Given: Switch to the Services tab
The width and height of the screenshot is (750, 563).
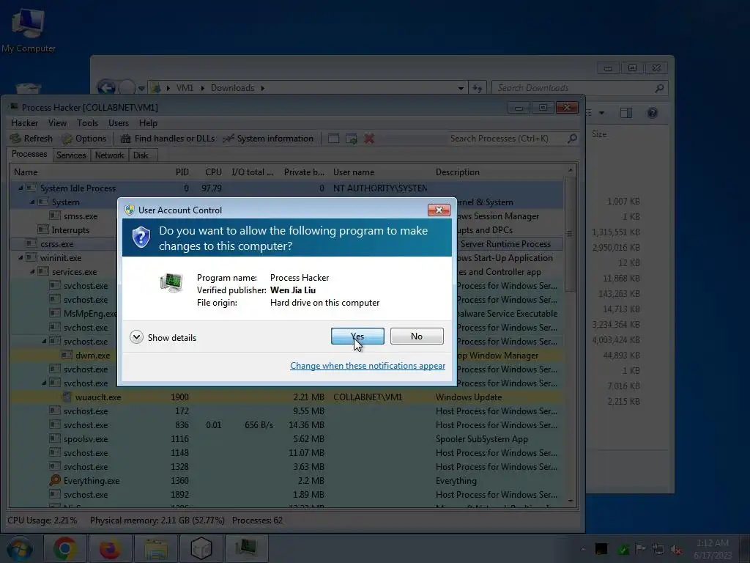Looking at the screenshot, I should [71, 155].
